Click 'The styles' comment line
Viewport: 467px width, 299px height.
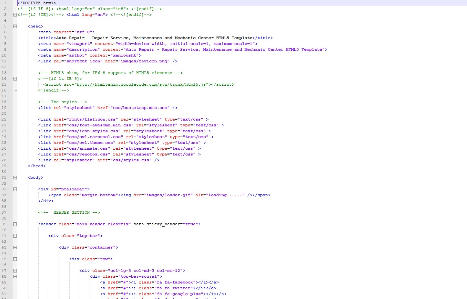[63, 102]
